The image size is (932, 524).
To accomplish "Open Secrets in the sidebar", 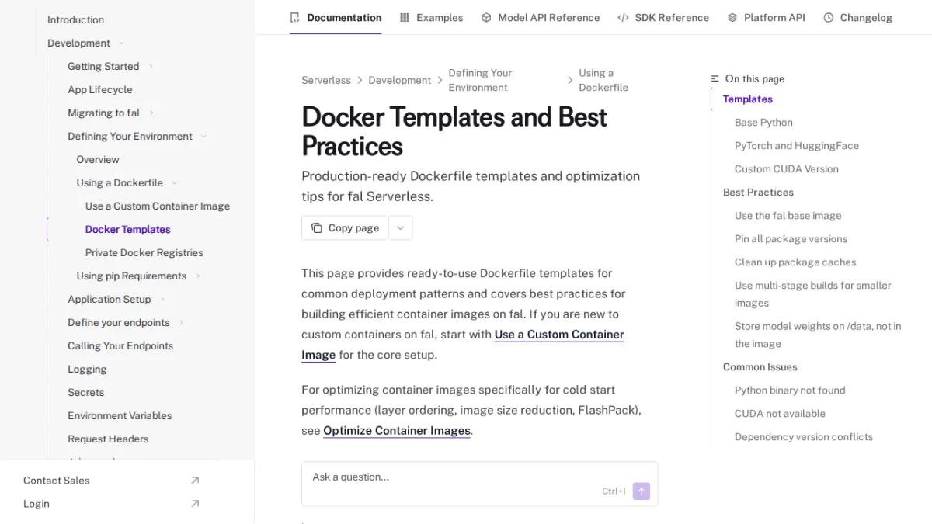I will tap(85, 393).
